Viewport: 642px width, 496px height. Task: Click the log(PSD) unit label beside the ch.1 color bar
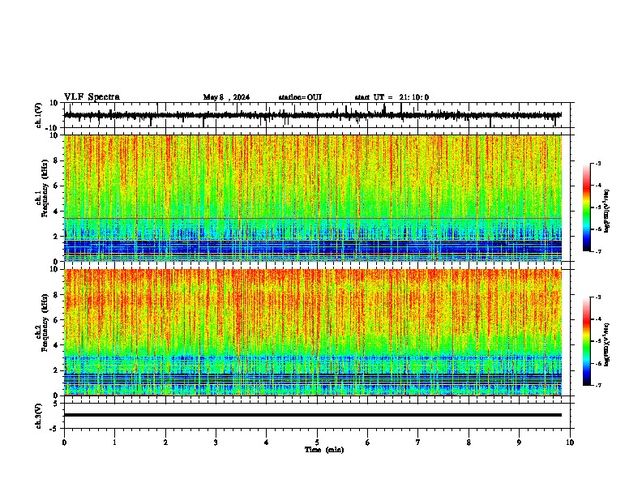click(607, 211)
